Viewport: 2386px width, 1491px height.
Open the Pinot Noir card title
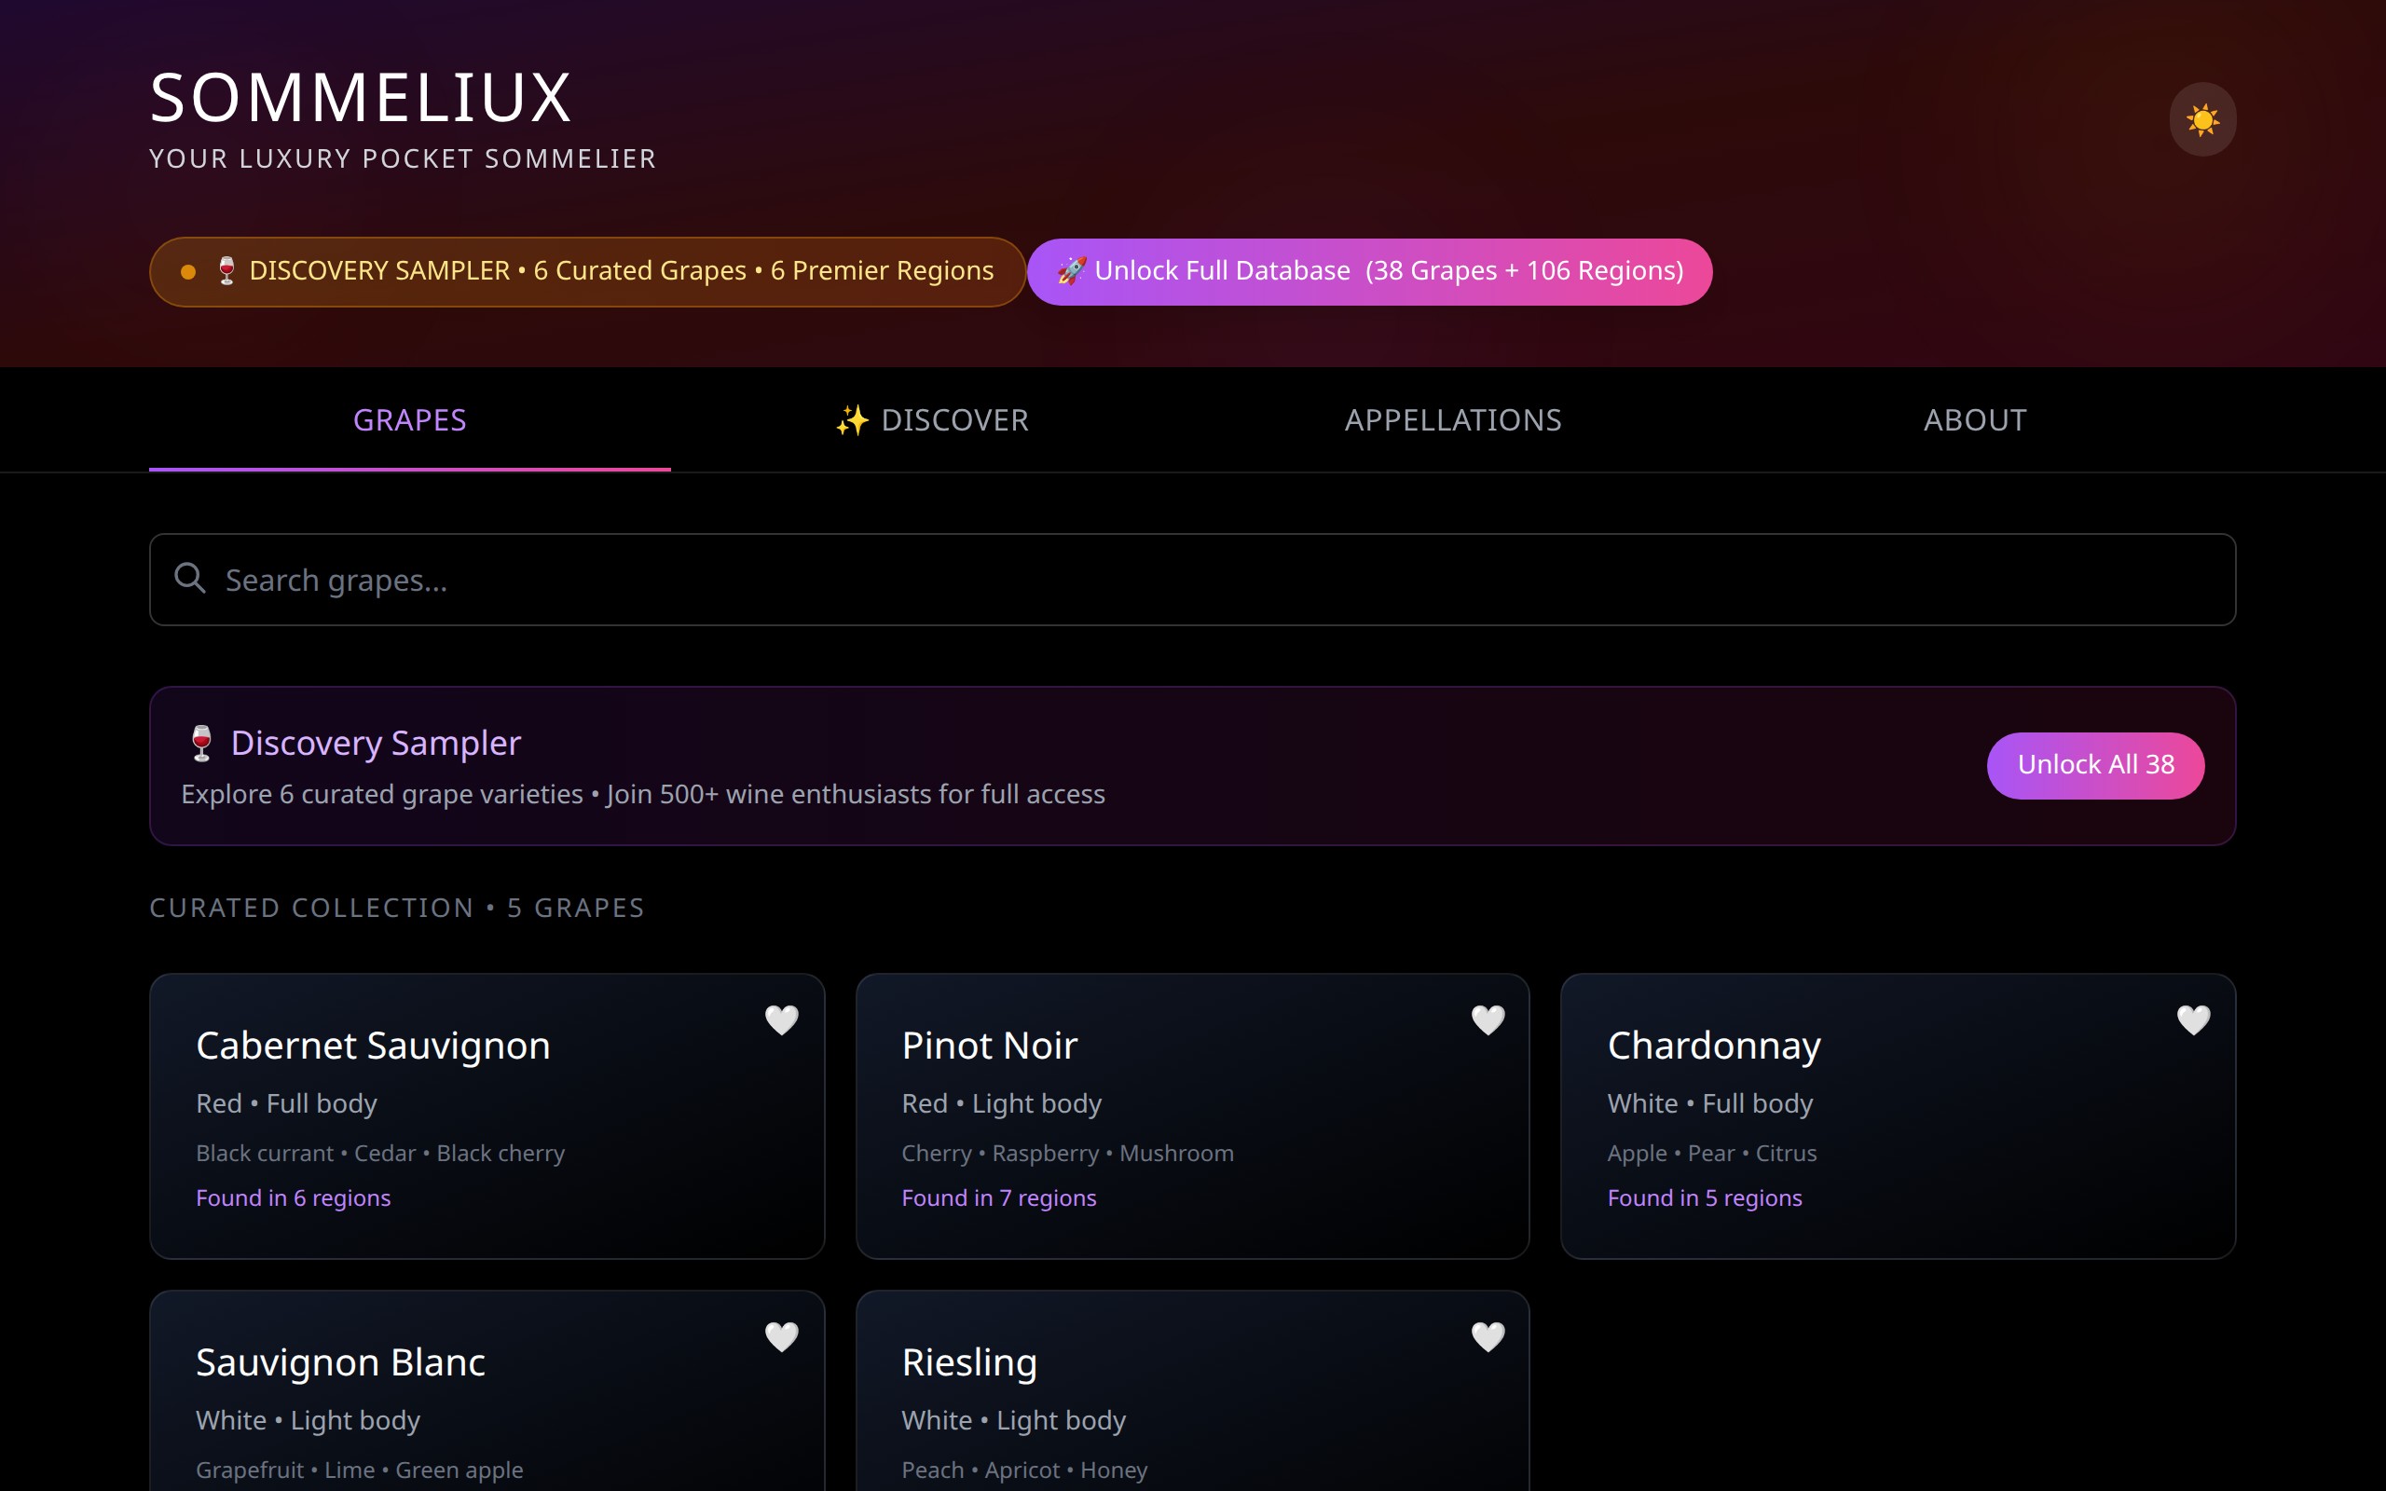(x=989, y=1046)
